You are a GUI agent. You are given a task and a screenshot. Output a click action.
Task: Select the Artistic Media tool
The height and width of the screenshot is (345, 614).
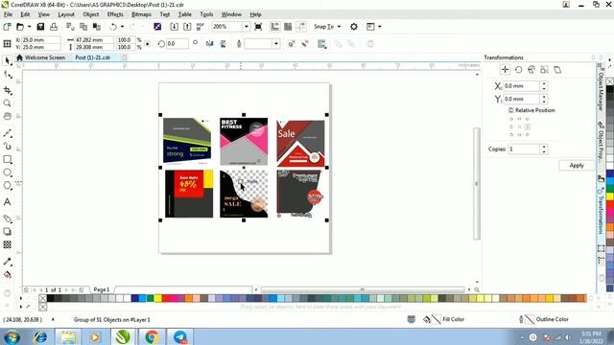7,147
